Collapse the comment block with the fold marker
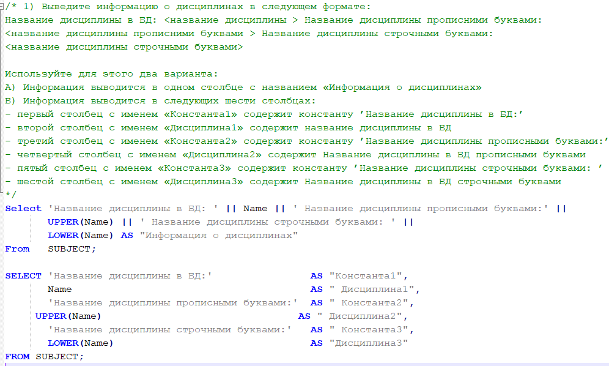This screenshot has height=366, width=609. [x=2, y=7]
